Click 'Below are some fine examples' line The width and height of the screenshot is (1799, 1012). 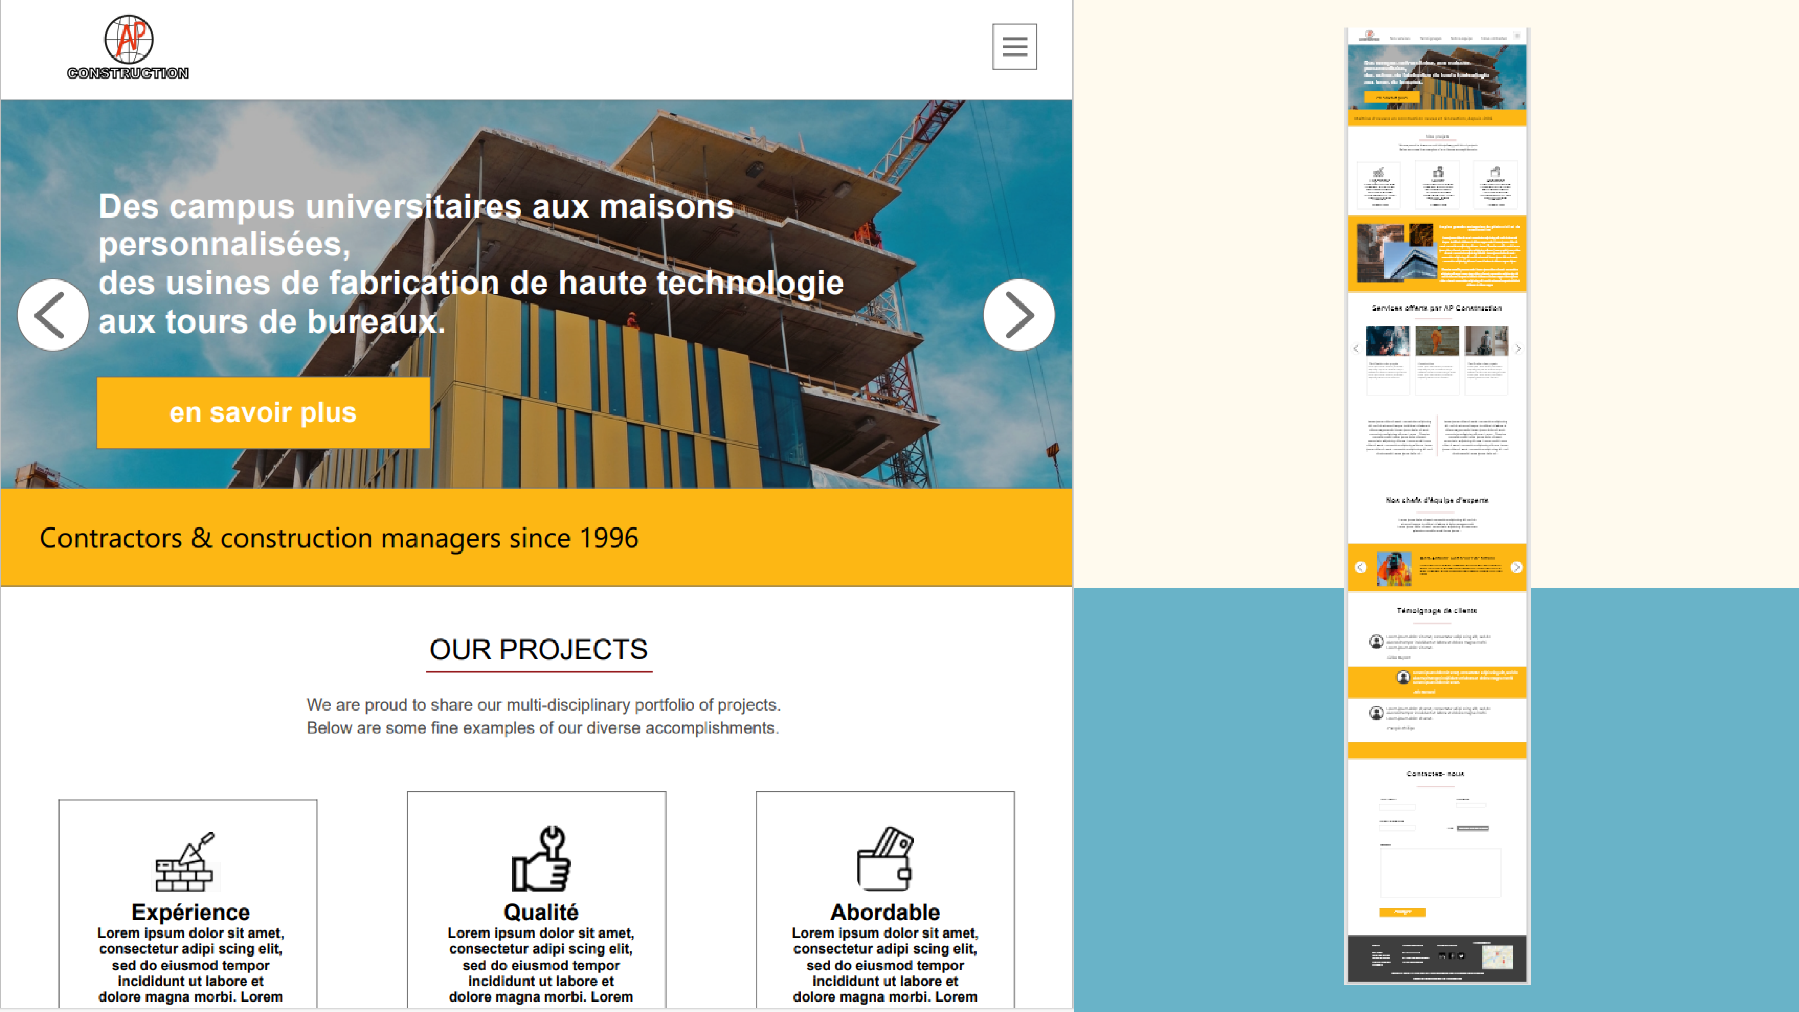pos(543,728)
